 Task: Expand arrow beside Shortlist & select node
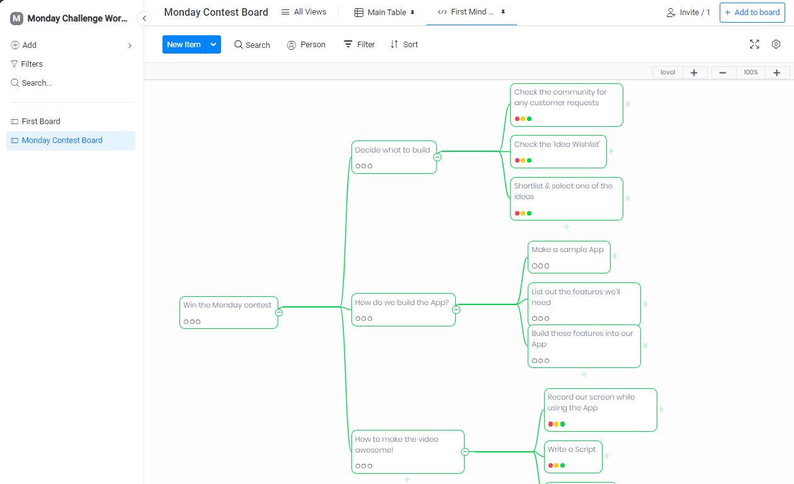628,198
